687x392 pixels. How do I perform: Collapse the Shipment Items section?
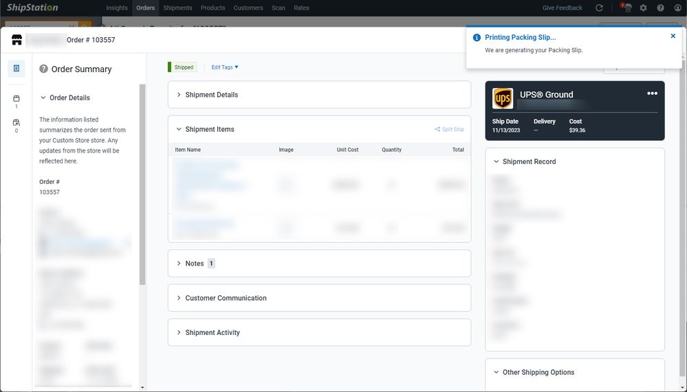coord(209,129)
